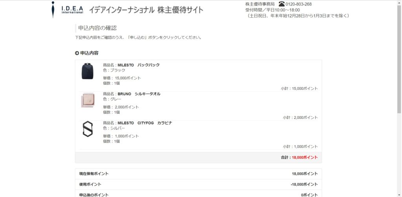Open the MILESTO backpack product thumbnail

point(88,71)
